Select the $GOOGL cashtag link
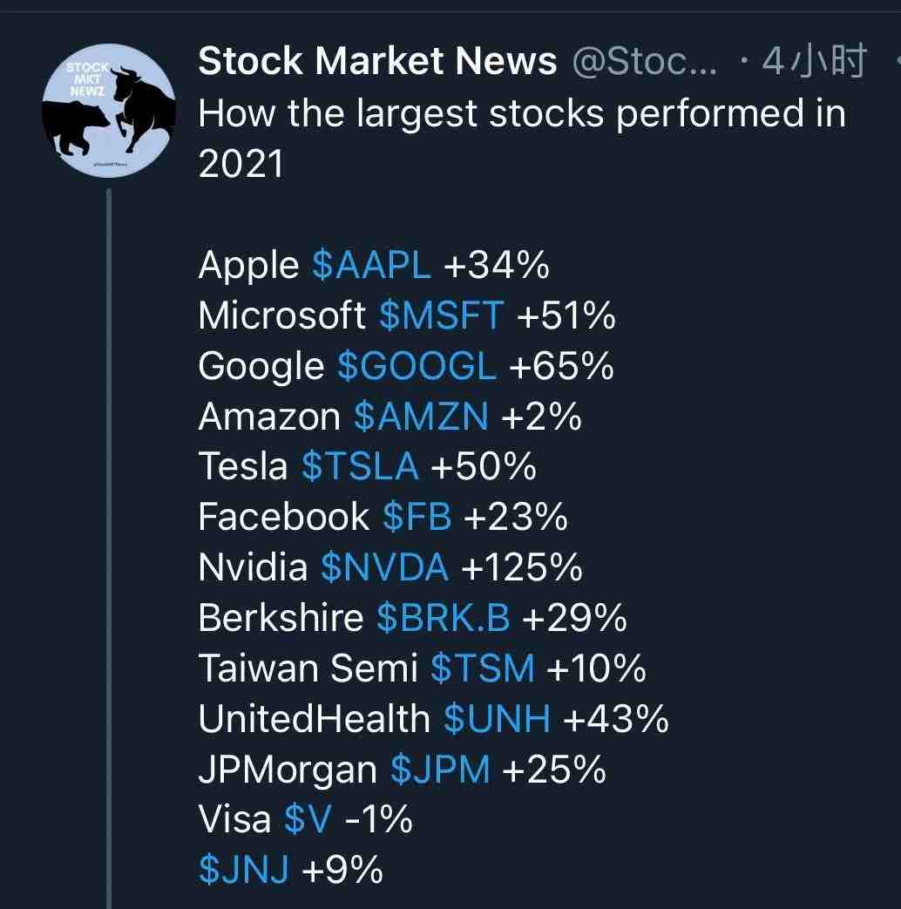 pos(417,366)
